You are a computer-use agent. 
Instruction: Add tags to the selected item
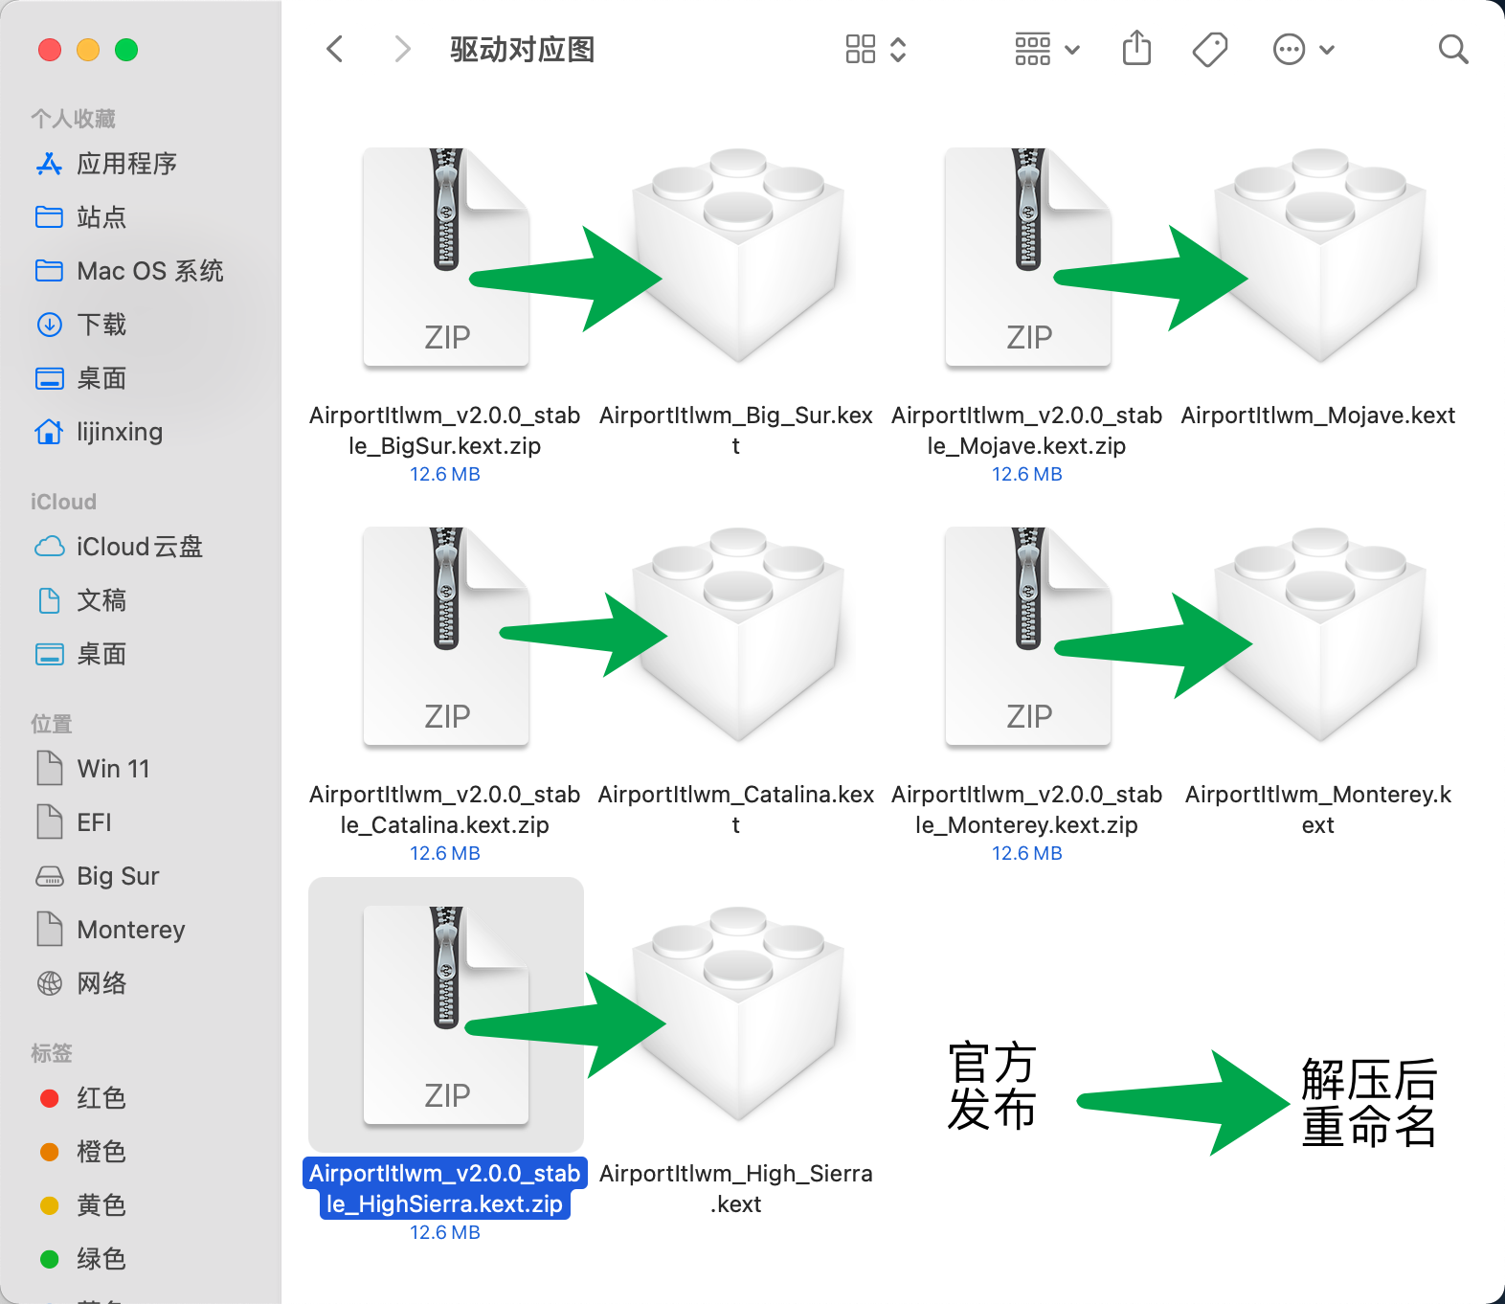click(x=1210, y=49)
